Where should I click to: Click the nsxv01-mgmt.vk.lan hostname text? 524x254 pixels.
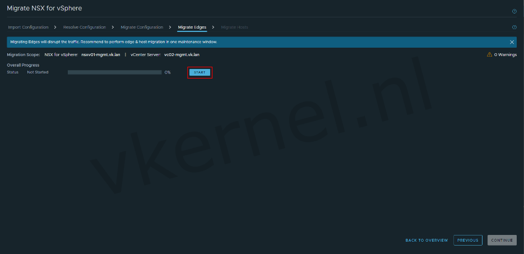(101, 55)
